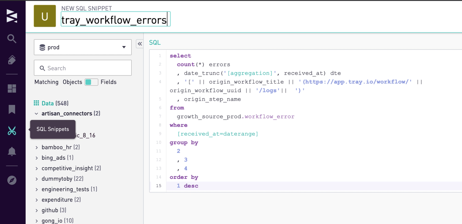Collapse the schema panel with double-chevron
Image resolution: width=462 pixels, height=224 pixels.
click(x=140, y=44)
